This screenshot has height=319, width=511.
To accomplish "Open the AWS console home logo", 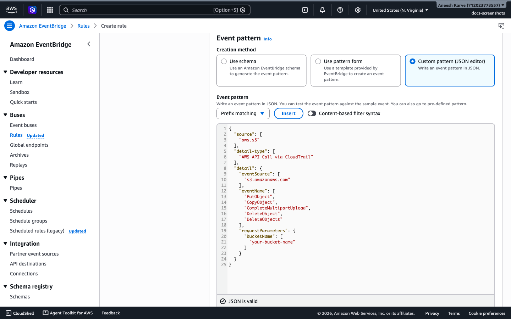I will click(11, 10).
